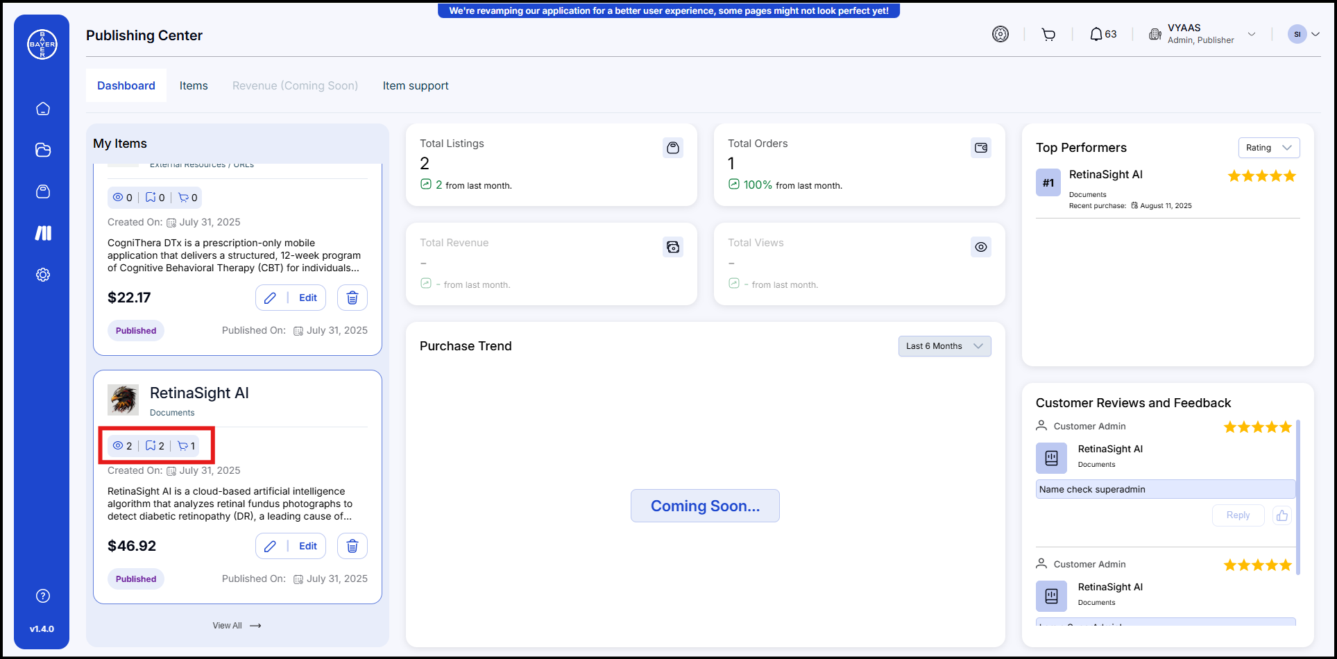Open the Rating sort dropdown
1337x659 pixels.
point(1269,148)
